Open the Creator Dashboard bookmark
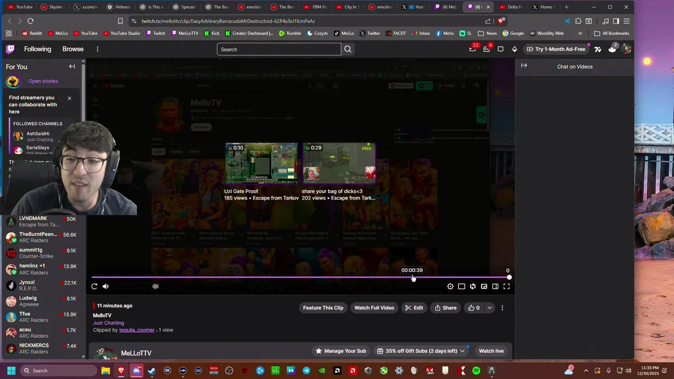The height and width of the screenshot is (379, 674). [249, 33]
